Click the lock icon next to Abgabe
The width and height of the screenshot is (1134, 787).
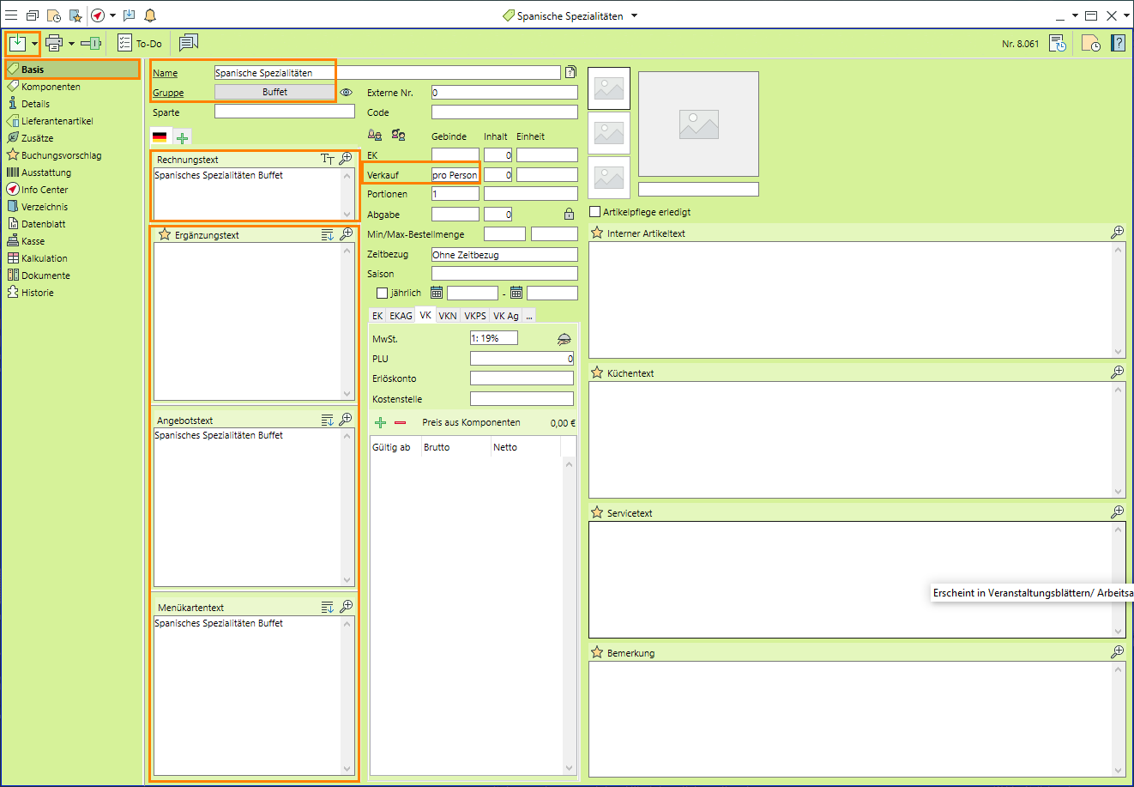[x=569, y=215]
